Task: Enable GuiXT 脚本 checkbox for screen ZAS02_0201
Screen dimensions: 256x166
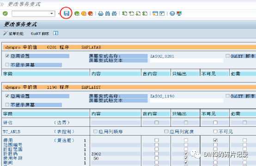Action: [x=227, y=56]
